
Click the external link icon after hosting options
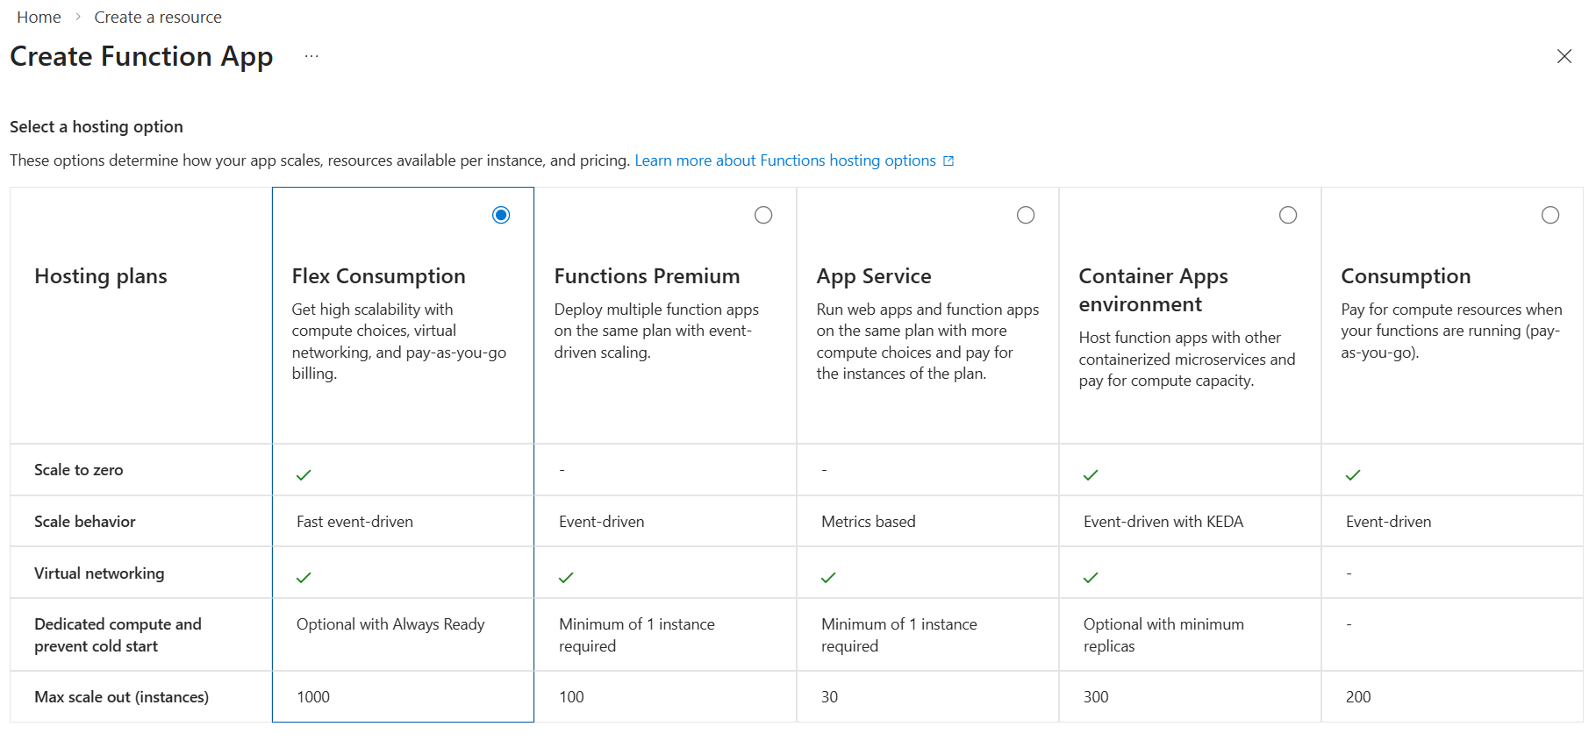point(948,161)
